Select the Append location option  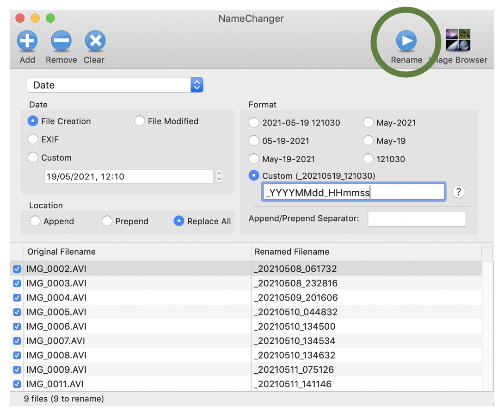[35, 221]
